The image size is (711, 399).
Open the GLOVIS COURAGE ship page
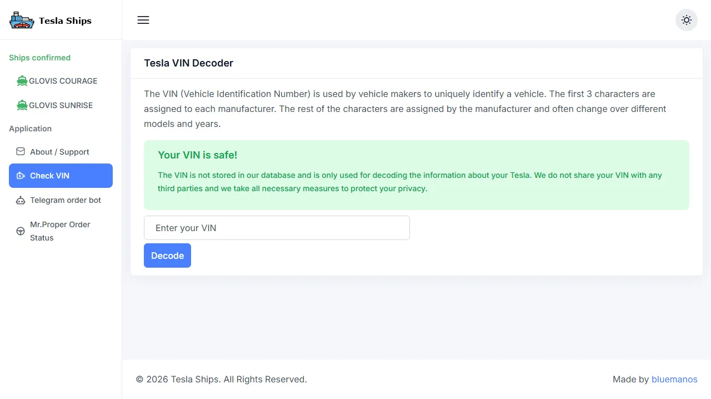click(x=63, y=81)
